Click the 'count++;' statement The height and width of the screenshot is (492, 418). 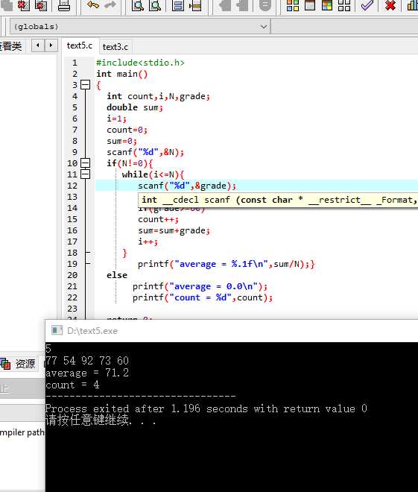click(x=158, y=219)
